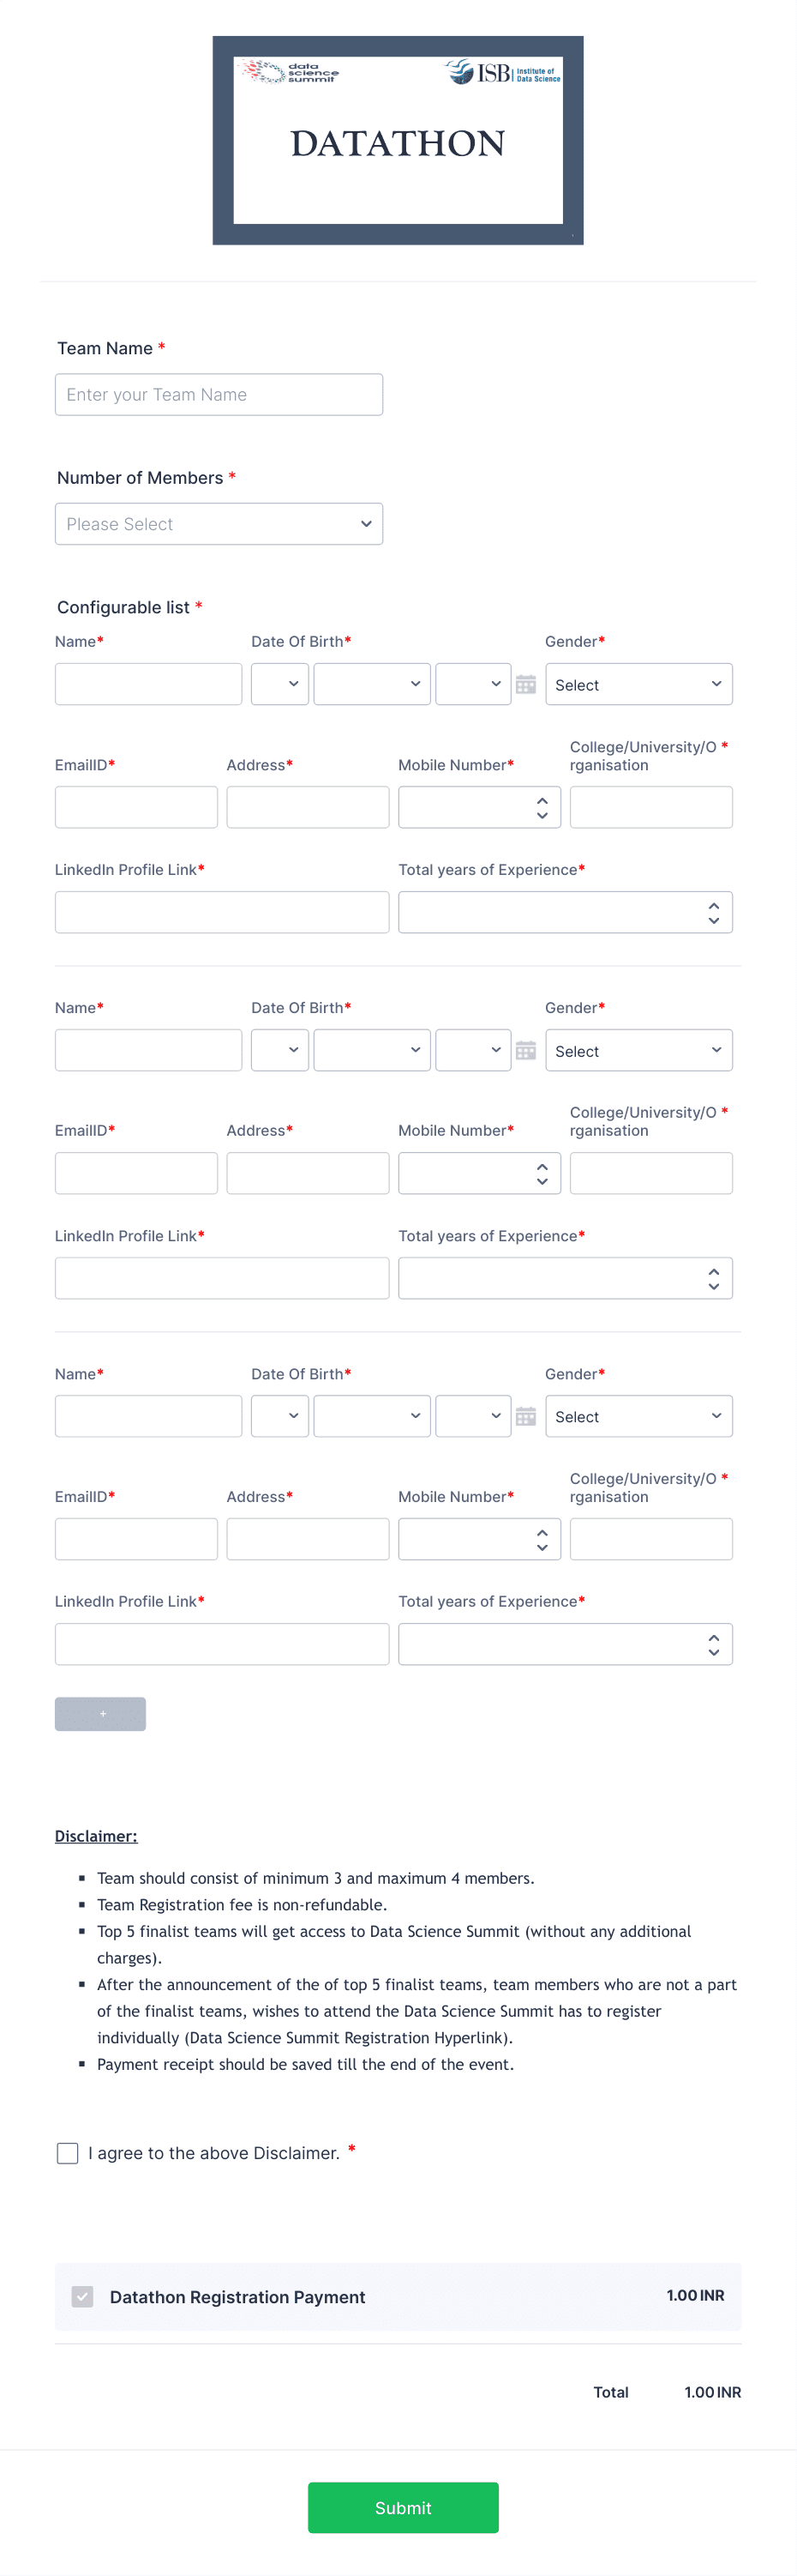Click second member's Mobile Number stepper arrows
The image size is (797, 2576).
tap(542, 1174)
